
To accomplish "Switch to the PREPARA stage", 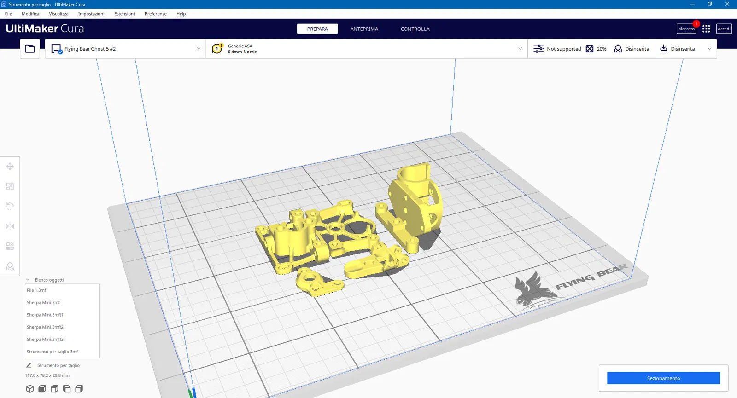I will pyautogui.click(x=317, y=29).
